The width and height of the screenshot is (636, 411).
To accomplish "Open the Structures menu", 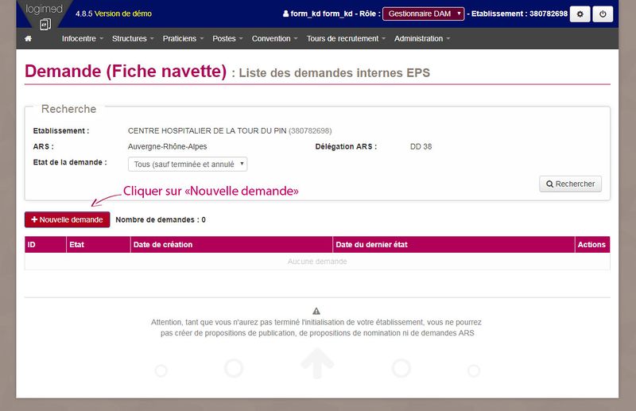I will point(133,38).
